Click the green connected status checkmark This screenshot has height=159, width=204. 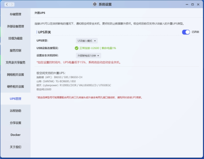coord(76,48)
